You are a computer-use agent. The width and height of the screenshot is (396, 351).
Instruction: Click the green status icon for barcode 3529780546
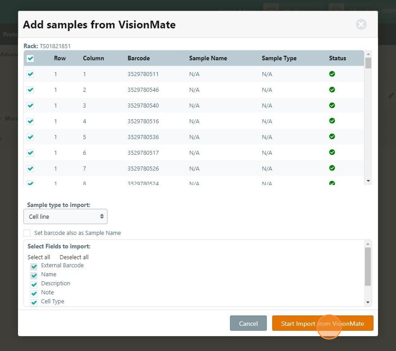point(332,90)
